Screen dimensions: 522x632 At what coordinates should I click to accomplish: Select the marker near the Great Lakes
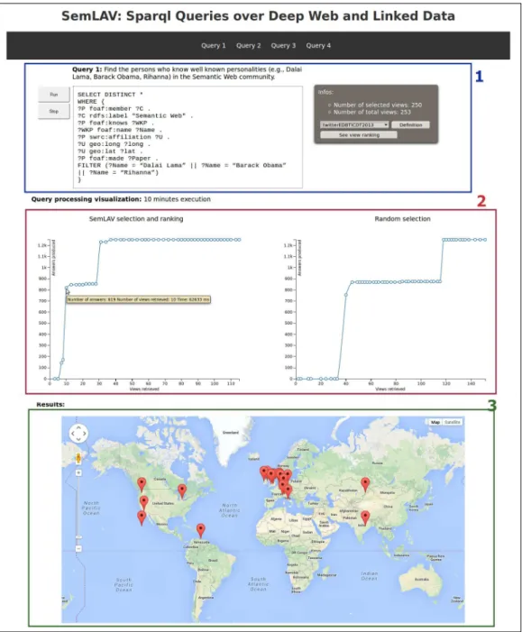coord(182,491)
